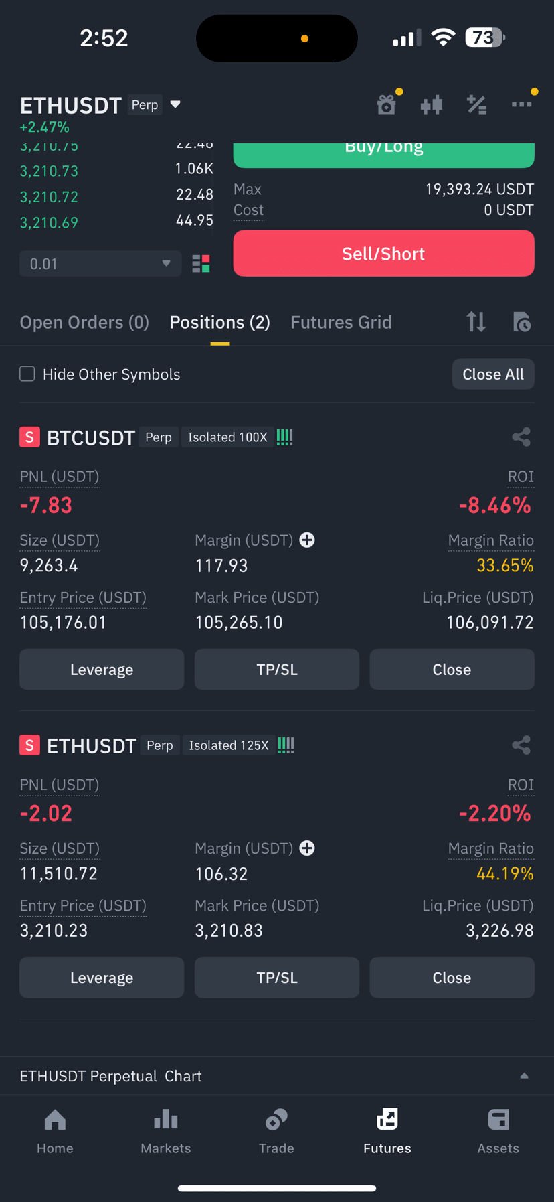554x1202 pixels.
Task: Tap the Sell/Short button
Action: [383, 254]
